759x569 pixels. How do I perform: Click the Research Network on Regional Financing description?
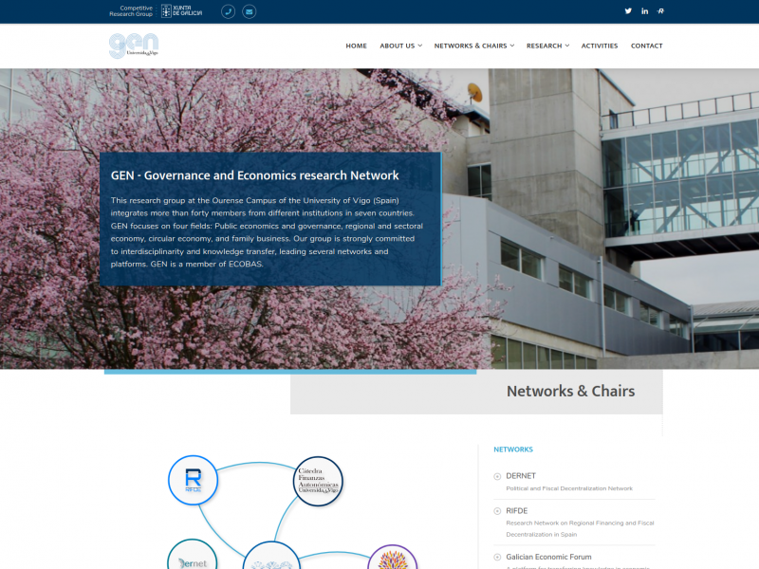pyautogui.click(x=580, y=529)
